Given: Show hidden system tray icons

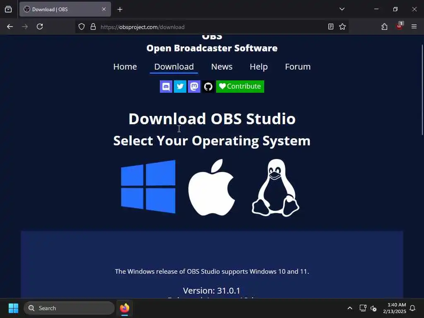Looking at the screenshot, I should pyautogui.click(x=349, y=308).
